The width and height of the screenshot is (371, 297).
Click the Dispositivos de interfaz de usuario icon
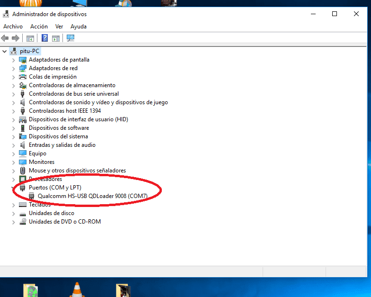(x=23, y=119)
